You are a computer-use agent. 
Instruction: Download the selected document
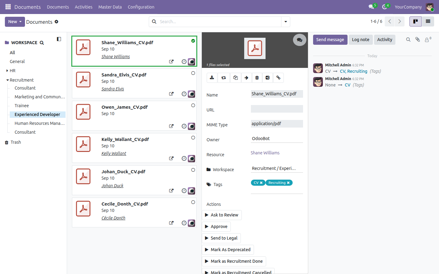coord(212,78)
